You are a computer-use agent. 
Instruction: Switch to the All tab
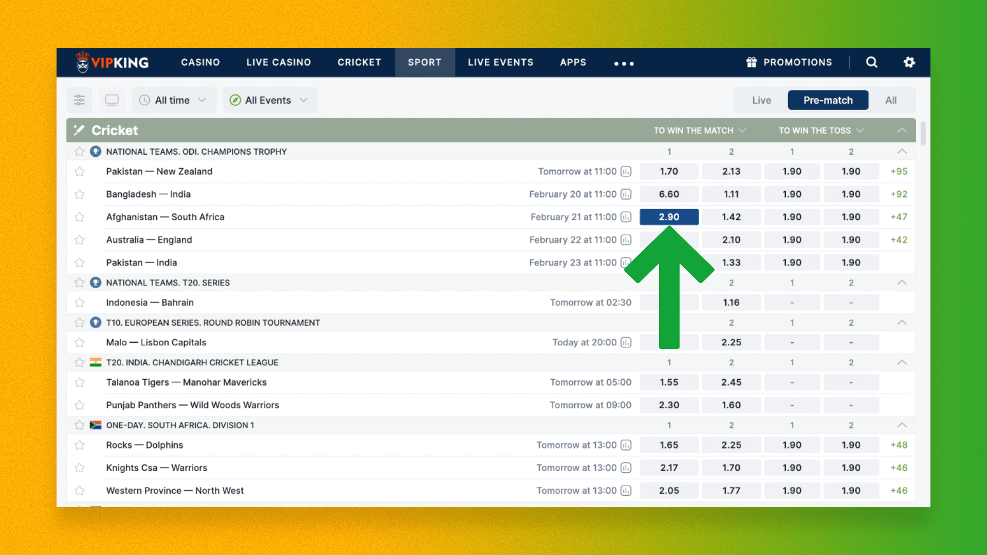[x=891, y=100]
